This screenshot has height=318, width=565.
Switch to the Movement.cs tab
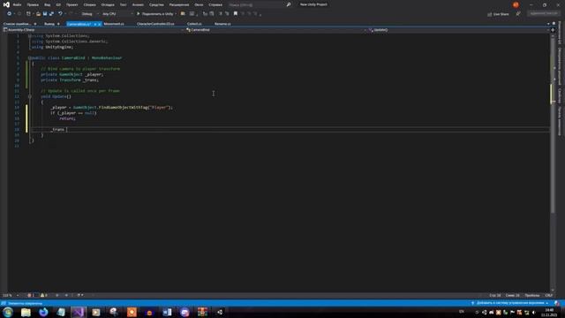[x=114, y=24]
